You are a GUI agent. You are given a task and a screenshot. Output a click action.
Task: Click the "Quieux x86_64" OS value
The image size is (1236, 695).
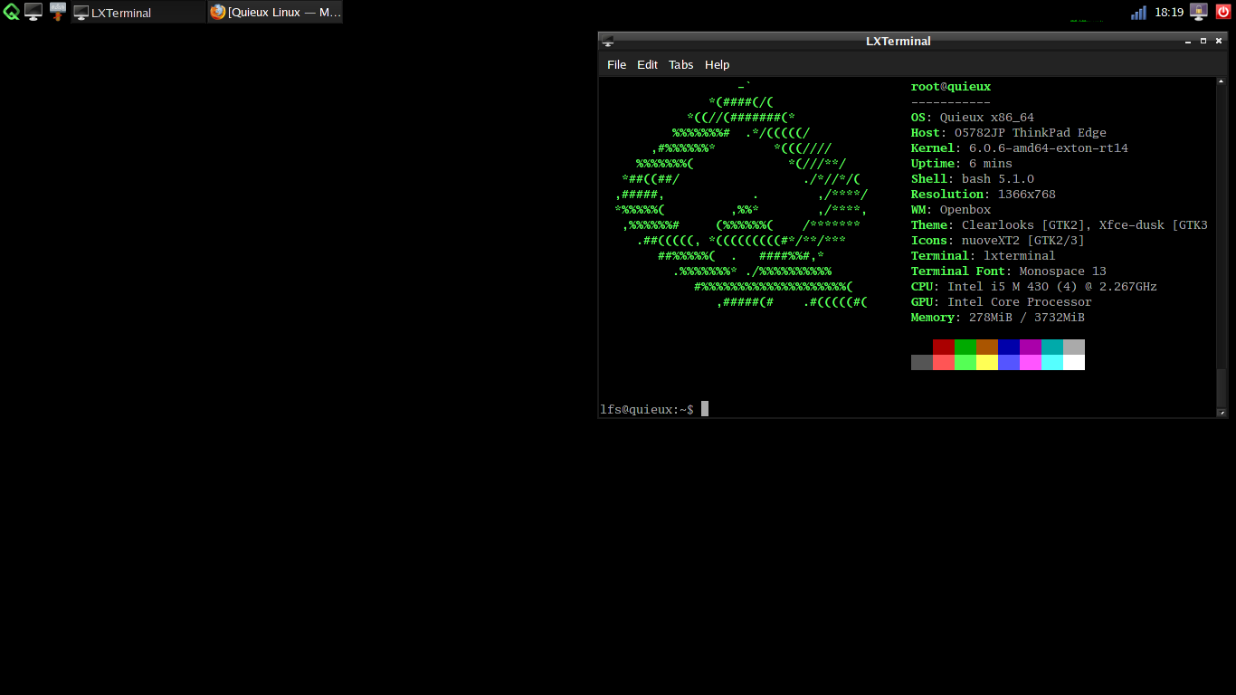point(987,118)
